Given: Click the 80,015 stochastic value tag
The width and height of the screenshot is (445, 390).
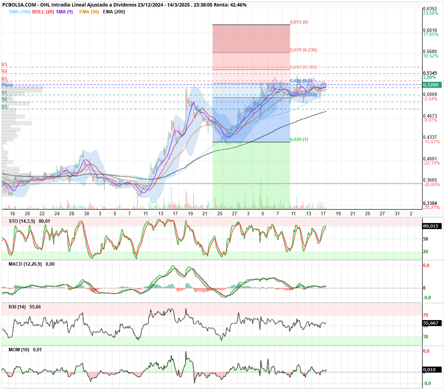Looking at the screenshot, I should click(432, 226).
